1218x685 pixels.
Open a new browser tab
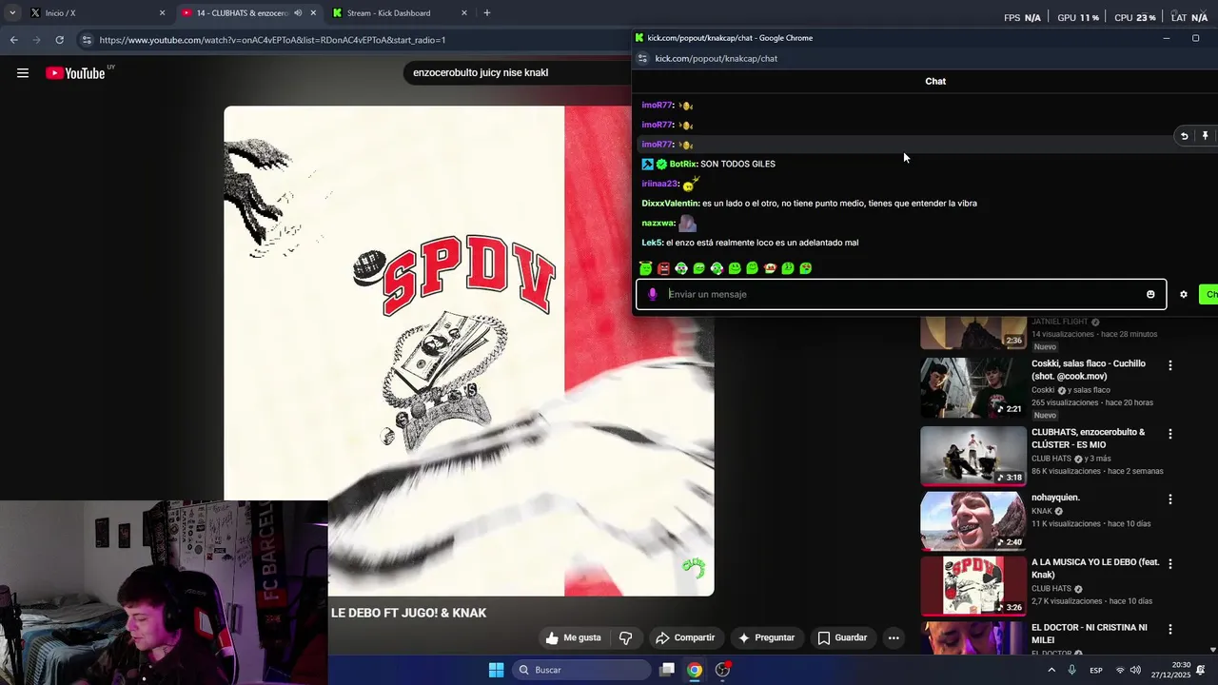pos(487,13)
